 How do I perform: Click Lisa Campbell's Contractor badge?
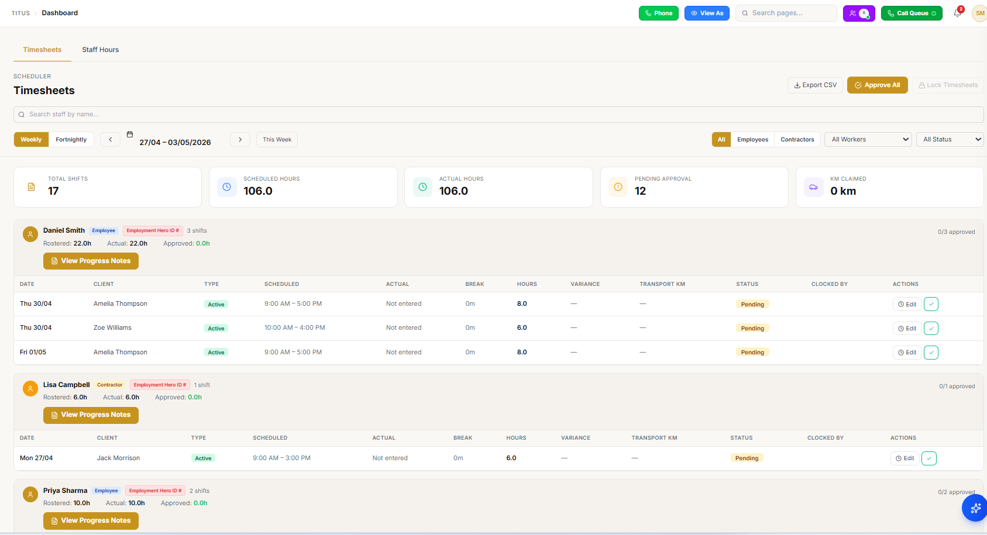point(110,385)
